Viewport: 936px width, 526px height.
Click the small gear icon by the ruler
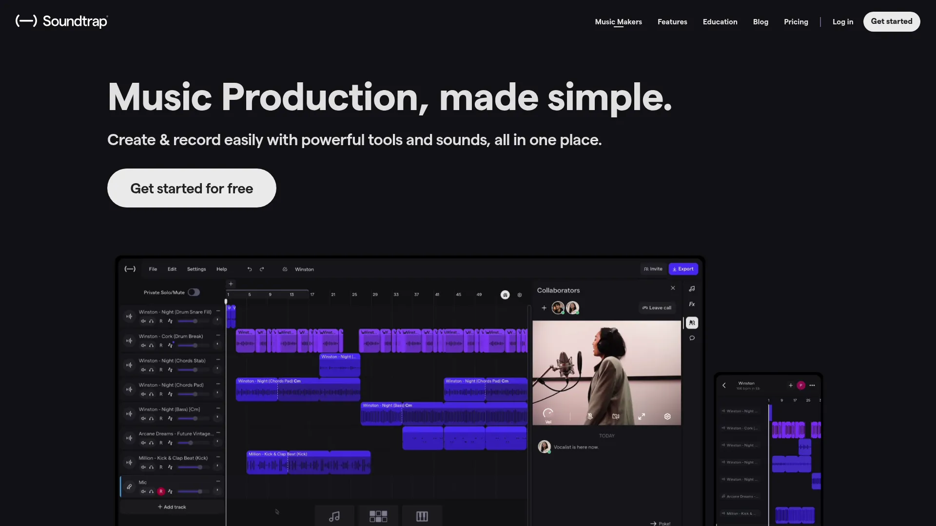519,295
